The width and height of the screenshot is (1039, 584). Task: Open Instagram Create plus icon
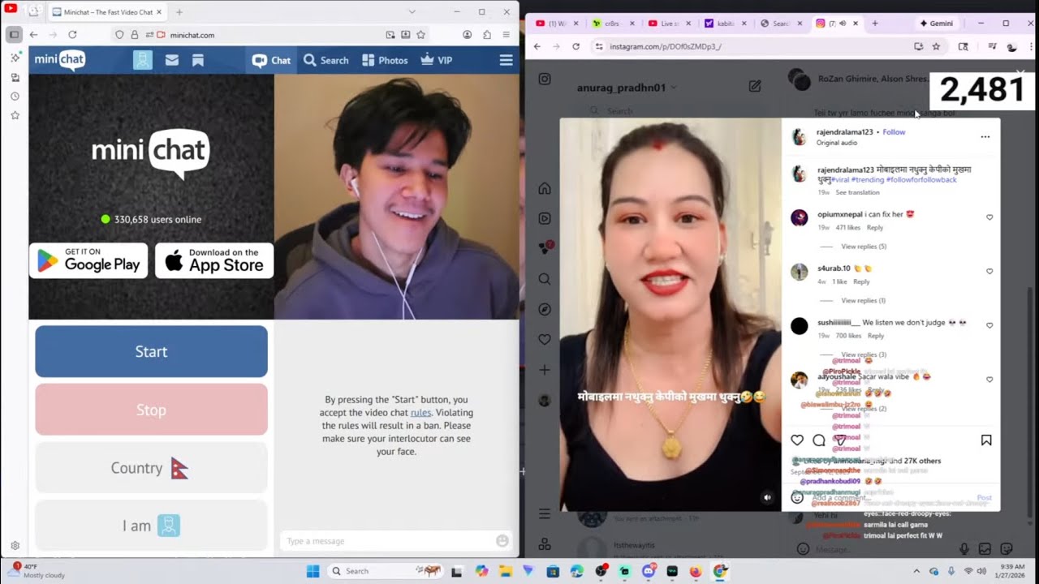pos(545,370)
